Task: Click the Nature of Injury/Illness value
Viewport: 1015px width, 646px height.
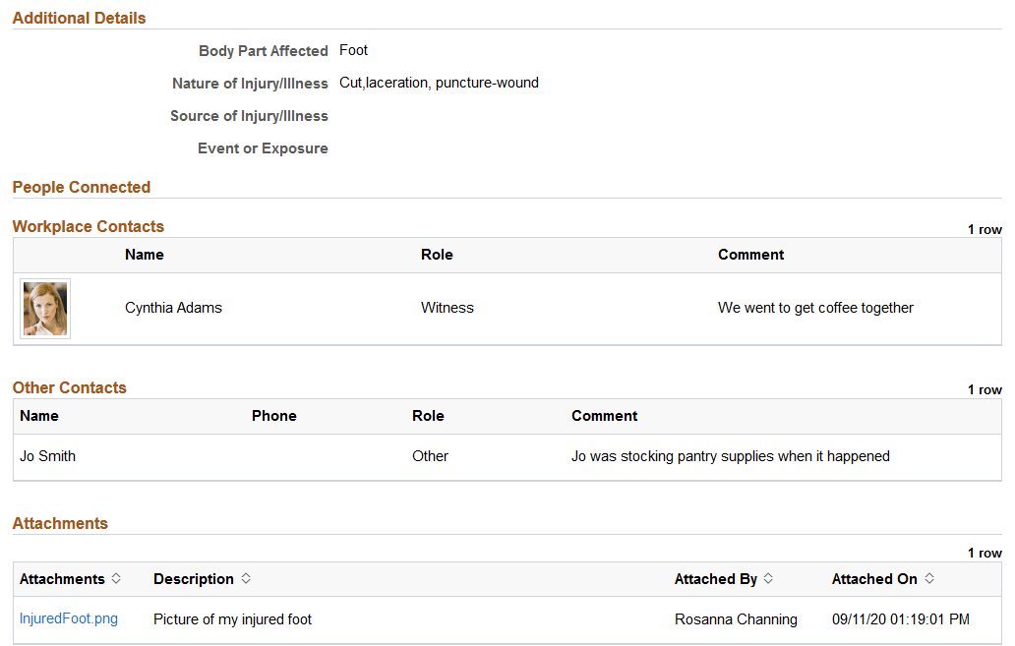Action: pyautogui.click(x=439, y=83)
